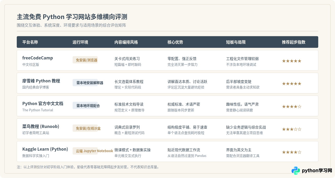The height and width of the screenshot is (178, 335).
Task: Click the 理论 + 实际代码段 text
Action: [128, 87]
